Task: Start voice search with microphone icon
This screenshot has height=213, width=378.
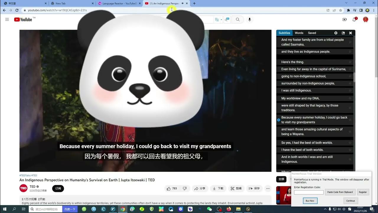Action: (250, 20)
